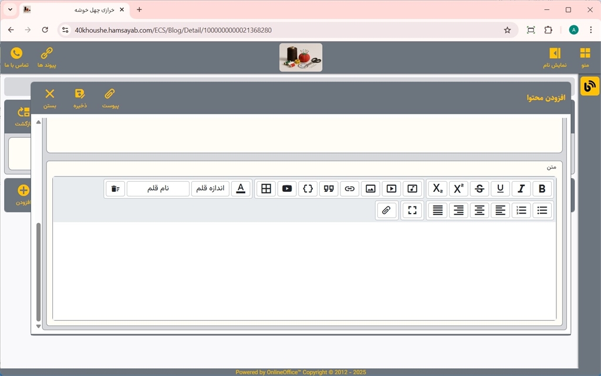Open the نام قلم font name dropdown

158,189
